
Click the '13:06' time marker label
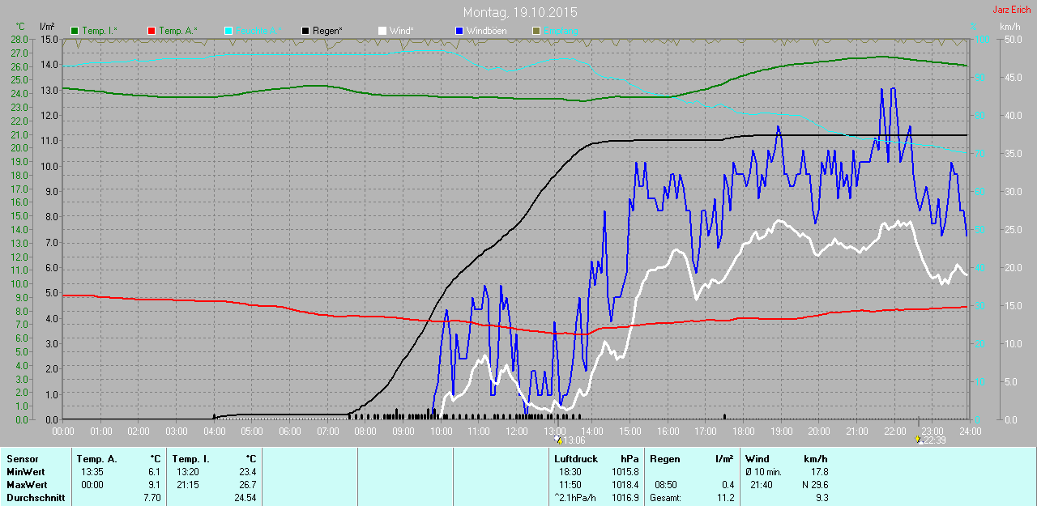pos(574,440)
